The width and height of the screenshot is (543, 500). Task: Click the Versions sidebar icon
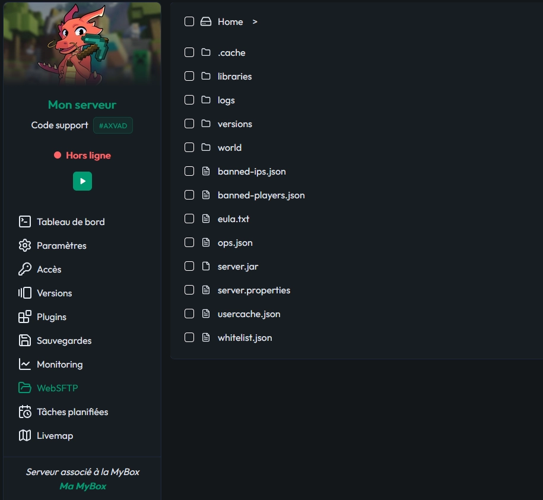click(x=25, y=293)
